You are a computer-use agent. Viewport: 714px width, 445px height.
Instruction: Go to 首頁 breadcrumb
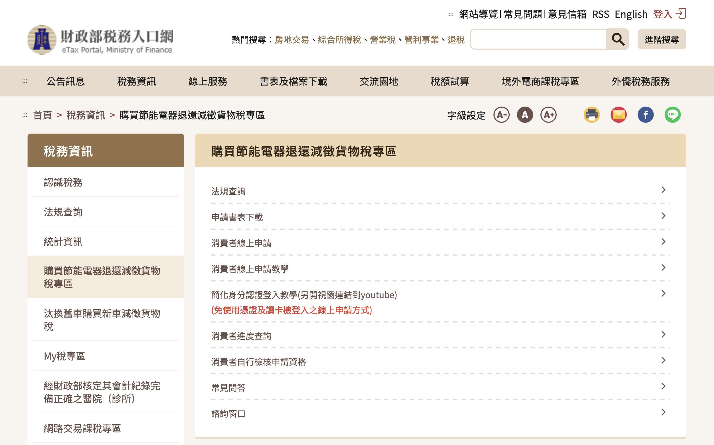click(42, 115)
